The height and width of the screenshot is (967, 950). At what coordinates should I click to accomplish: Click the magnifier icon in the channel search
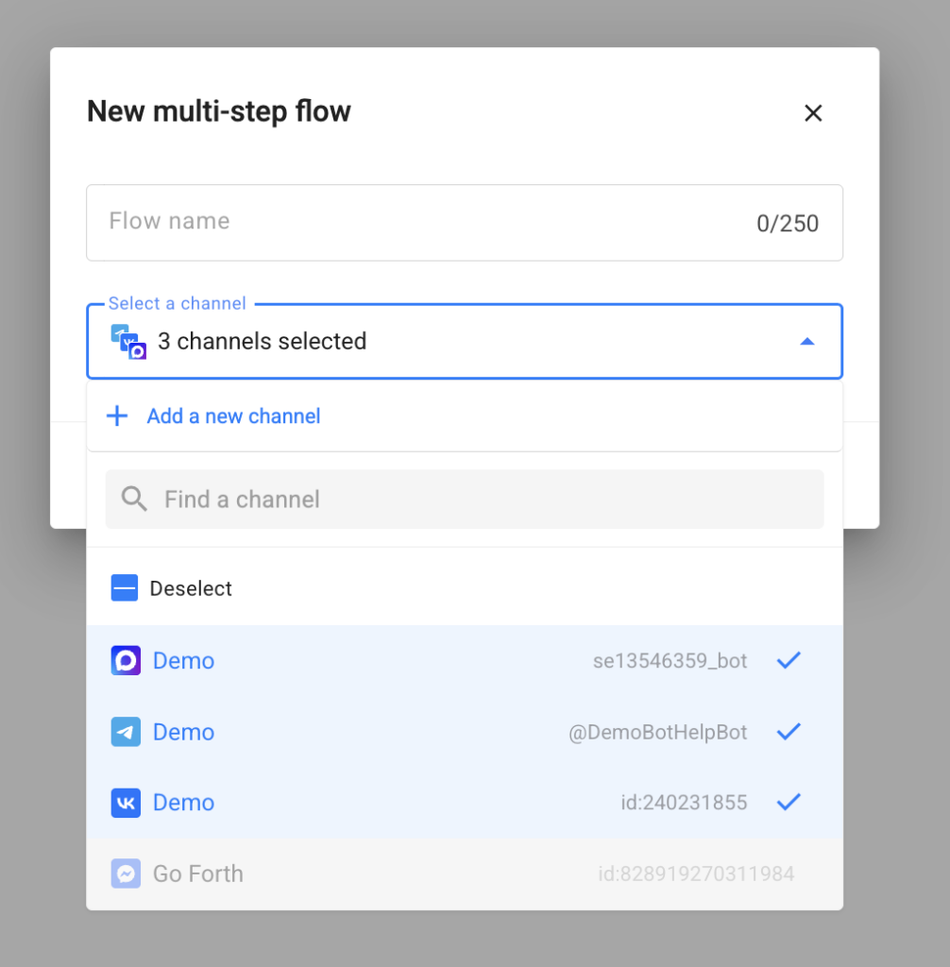[x=134, y=499]
